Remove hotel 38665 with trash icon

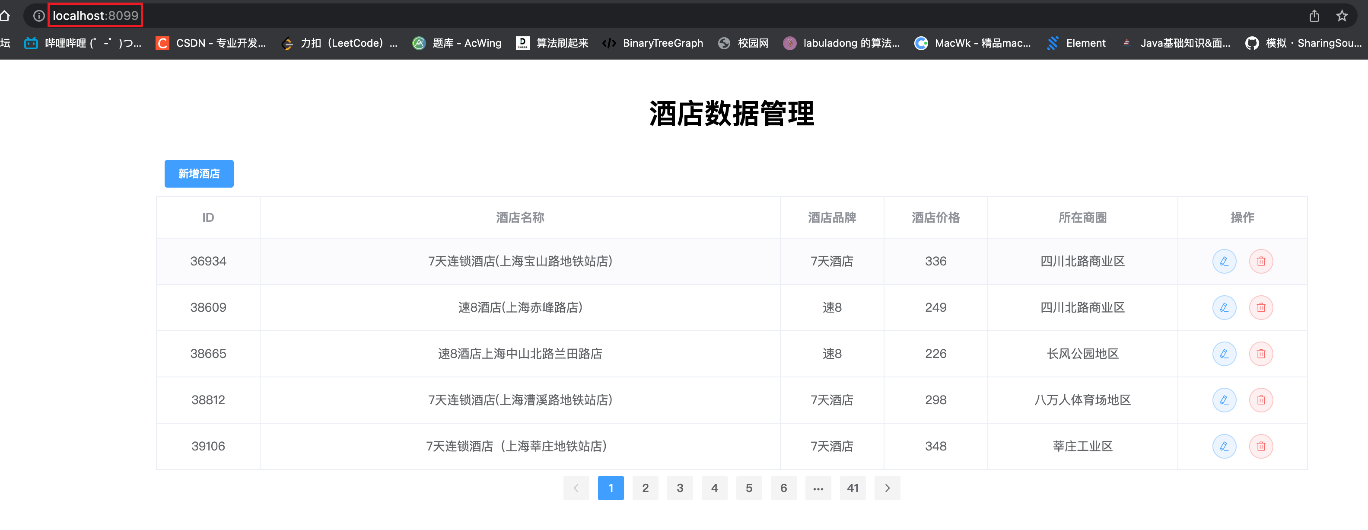pyautogui.click(x=1261, y=354)
